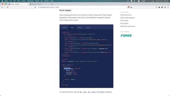Click the browser forward arrow

5,7
